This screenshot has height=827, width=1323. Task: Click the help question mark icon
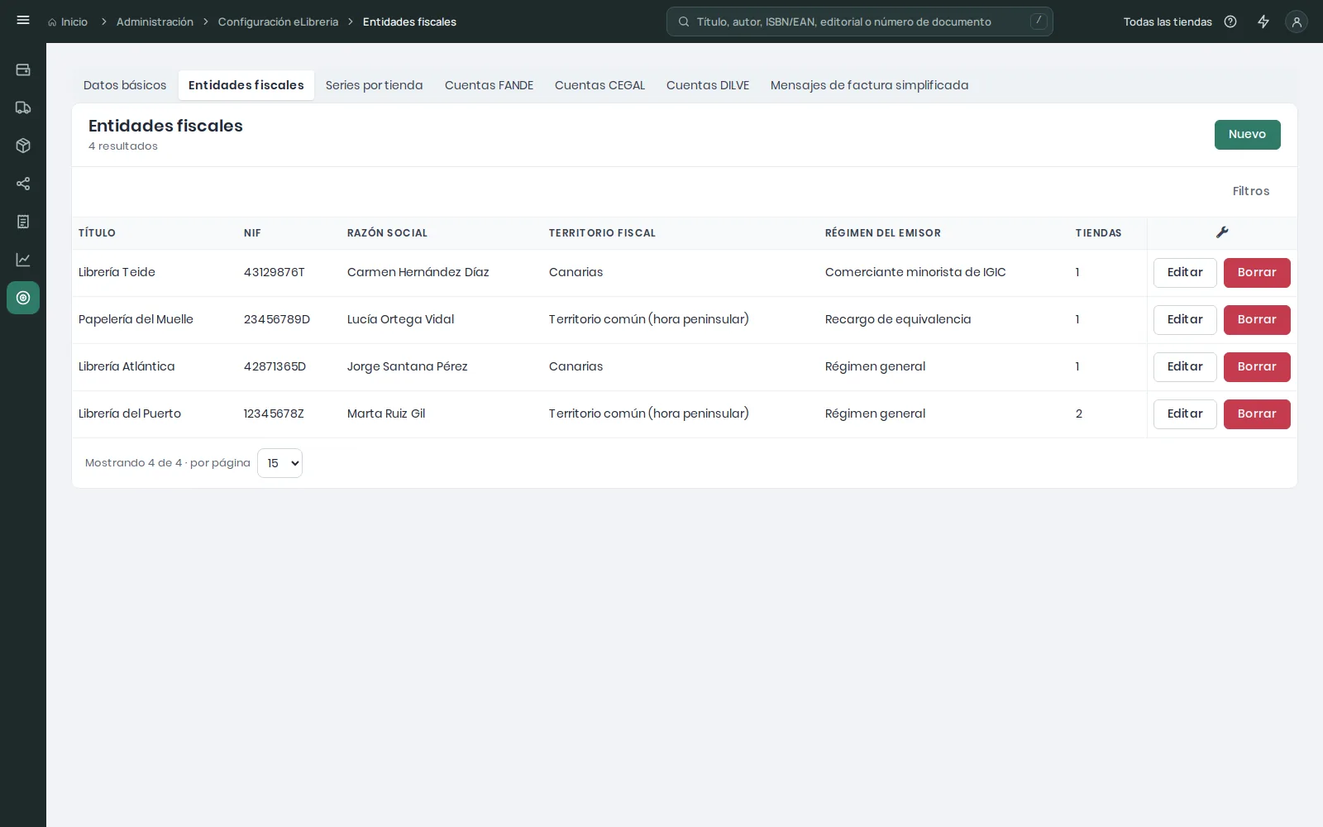(1230, 22)
